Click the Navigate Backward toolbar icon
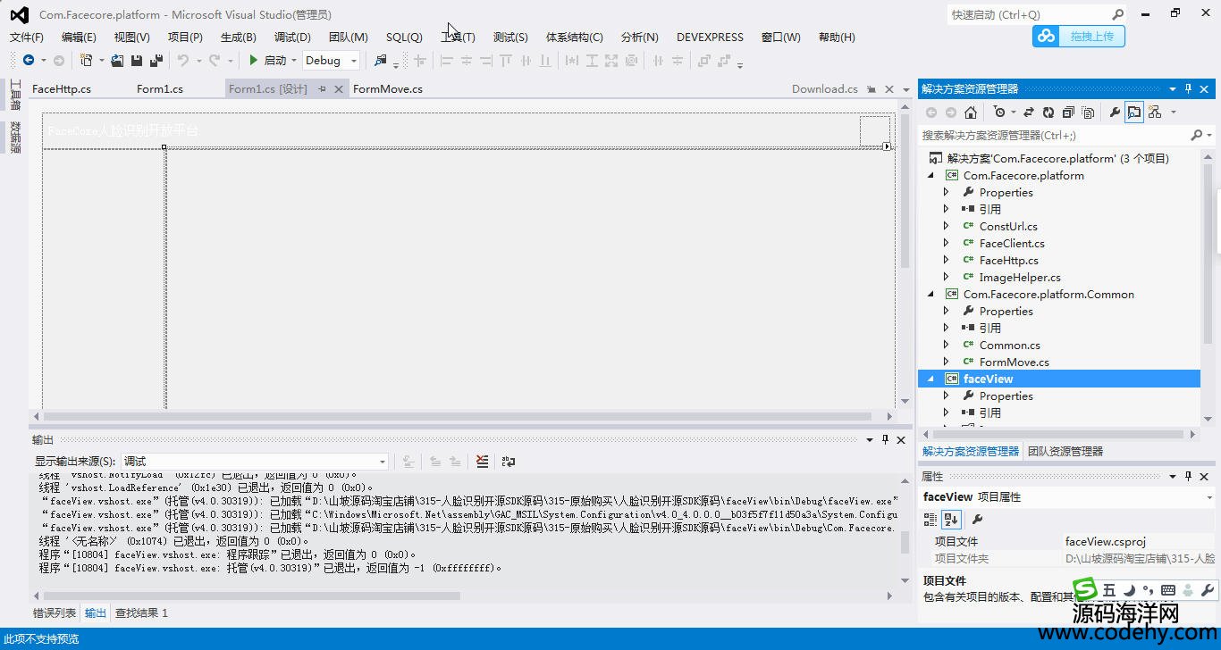1221x650 pixels. tap(29, 61)
